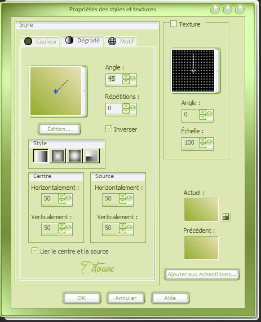Switch to the Motif tab
The width and height of the screenshot is (261, 322).
[x=121, y=41]
